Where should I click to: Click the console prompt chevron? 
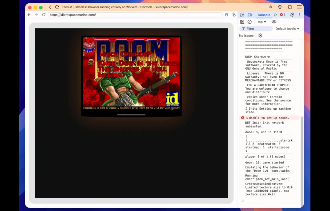click(243, 201)
